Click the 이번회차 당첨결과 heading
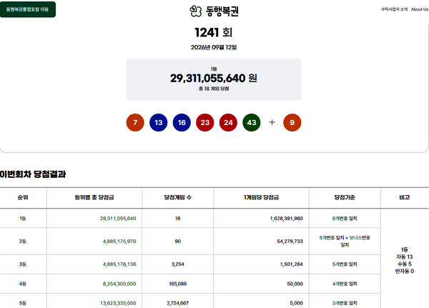429x308 pixels. pyautogui.click(x=33, y=174)
